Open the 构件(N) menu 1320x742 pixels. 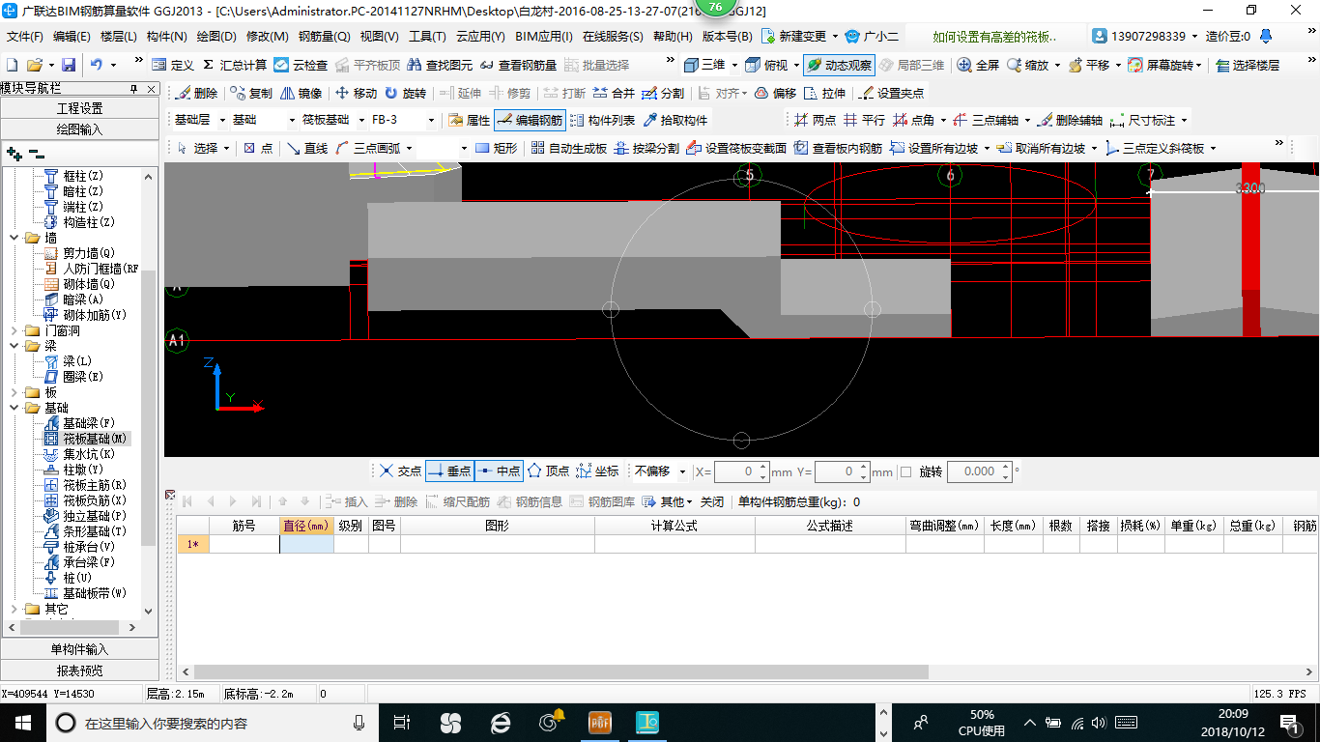click(166, 37)
